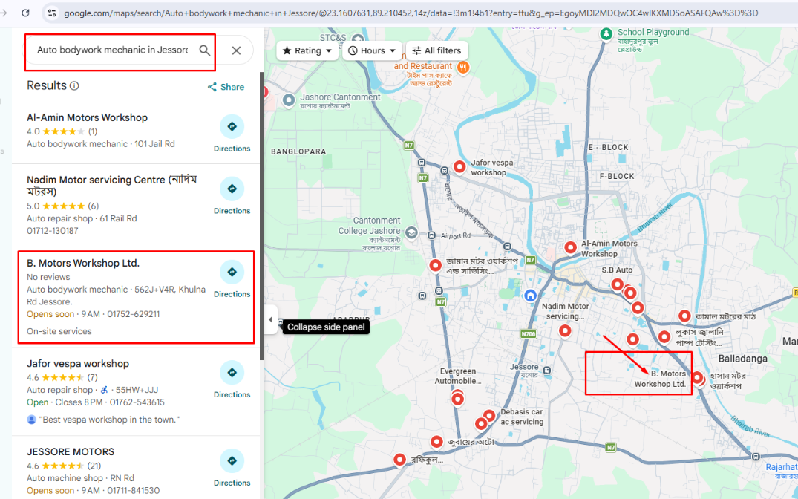798x499 pixels.
Task: Click the Results info icon
Action: pos(74,86)
